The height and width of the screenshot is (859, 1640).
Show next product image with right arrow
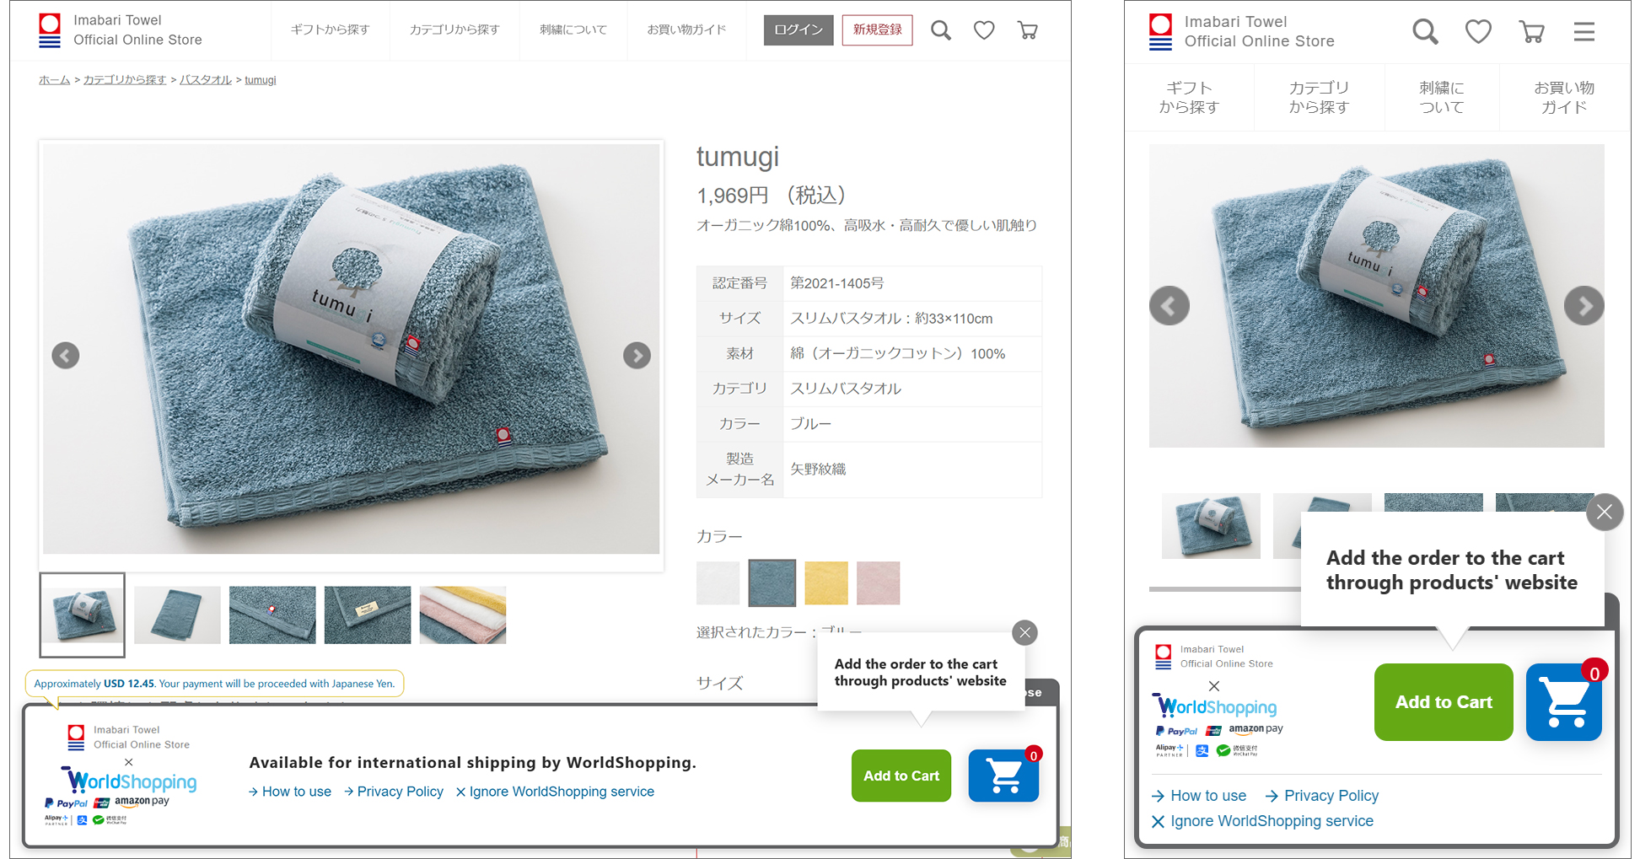coord(637,355)
